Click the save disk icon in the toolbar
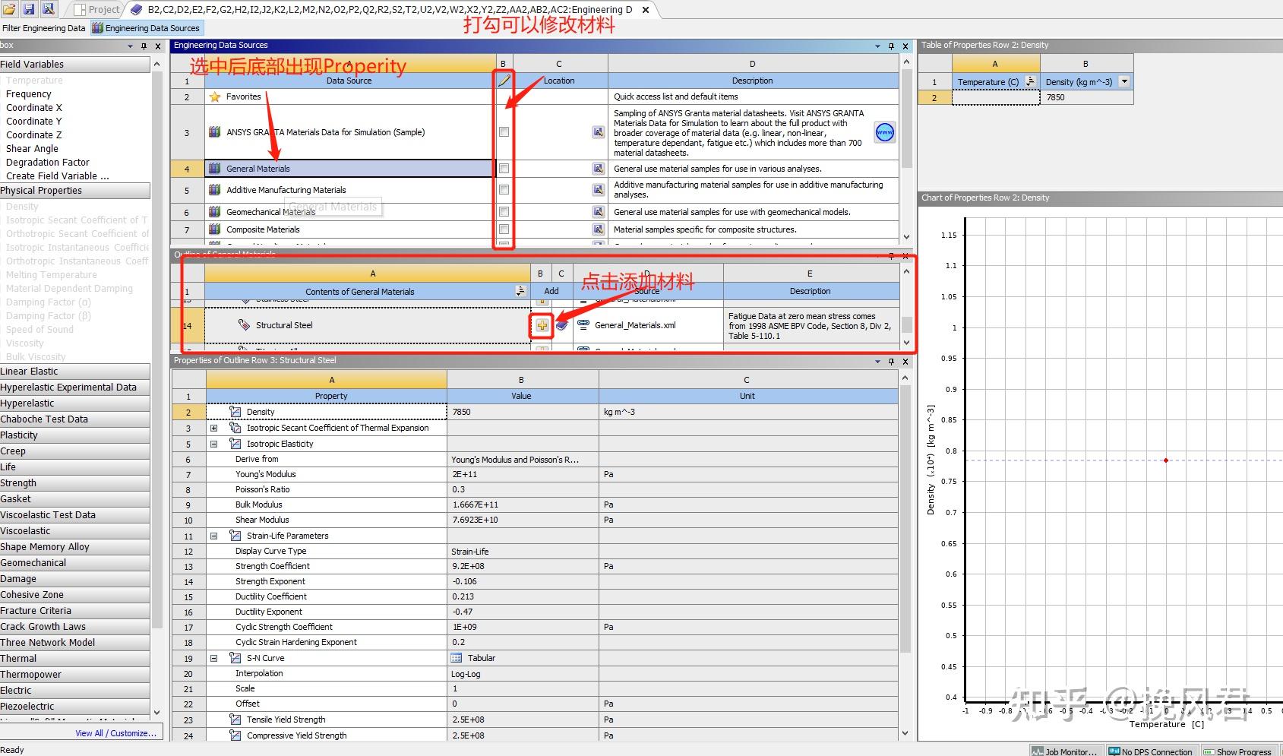 tap(28, 9)
